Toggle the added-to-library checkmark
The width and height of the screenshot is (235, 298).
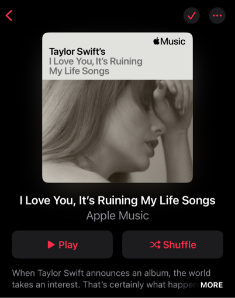(x=192, y=16)
